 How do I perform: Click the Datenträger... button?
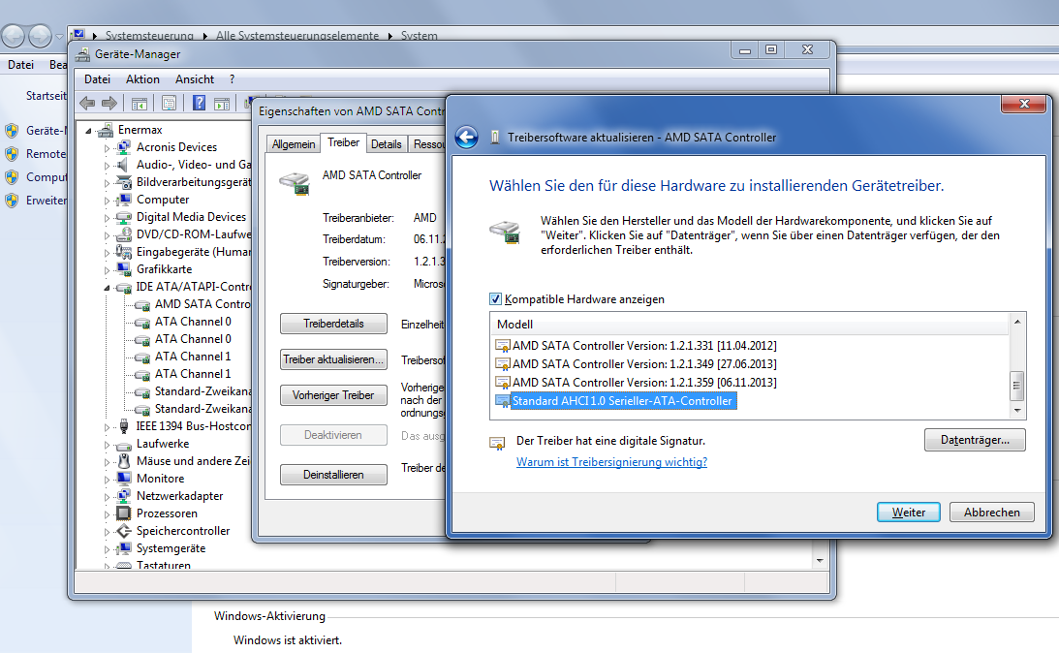coord(975,440)
